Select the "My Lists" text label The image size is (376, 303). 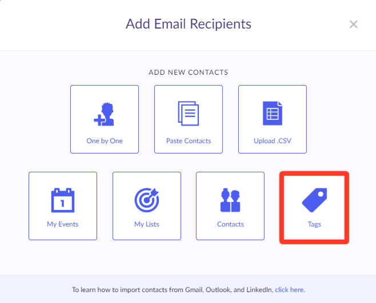(147, 224)
